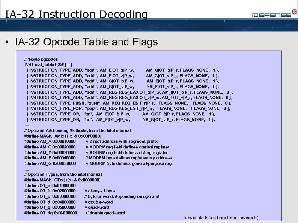Click the '#define OT_b 0x02000000' definition
The width and height of the screenshot is (298, 223).
(50, 191)
